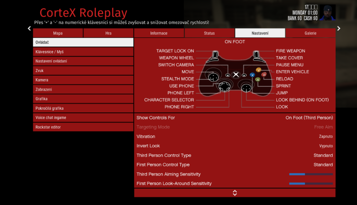
Task: Change First Person Control Type value
Action: [235, 165]
